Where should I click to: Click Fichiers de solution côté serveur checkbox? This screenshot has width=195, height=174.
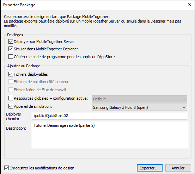click(x=11, y=82)
